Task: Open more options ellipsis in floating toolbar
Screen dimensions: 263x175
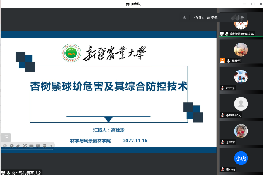Action: pyautogui.click(x=44, y=146)
